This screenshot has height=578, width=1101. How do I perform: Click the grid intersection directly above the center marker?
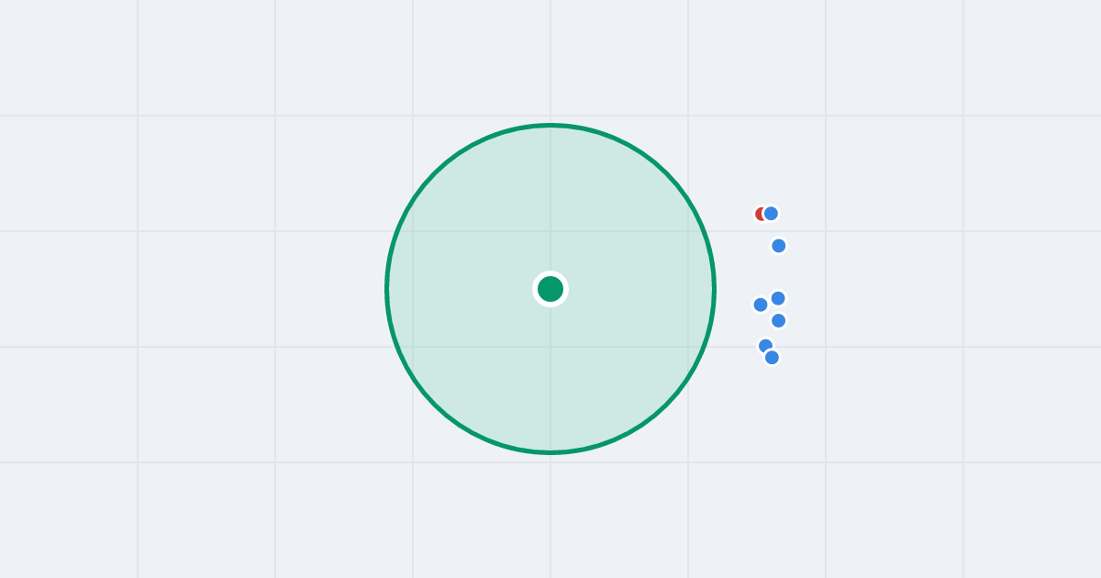tap(550, 231)
